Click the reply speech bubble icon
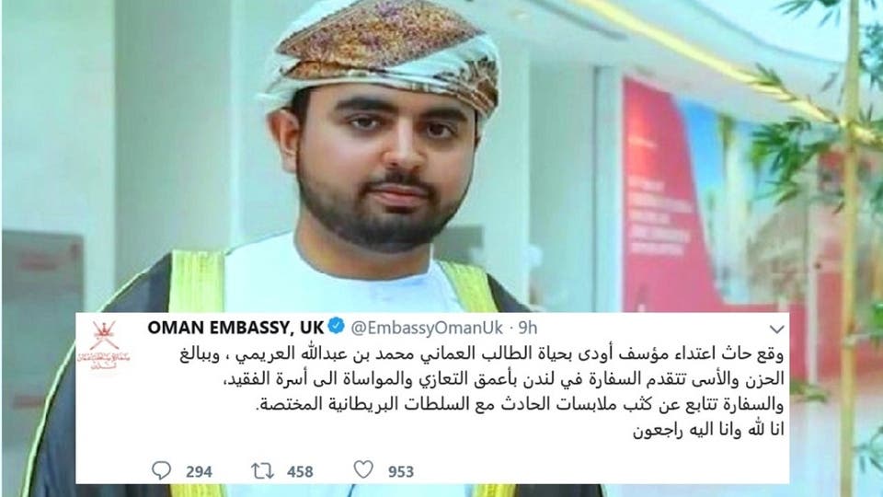This screenshot has width=883, height=497. point(161,470)
